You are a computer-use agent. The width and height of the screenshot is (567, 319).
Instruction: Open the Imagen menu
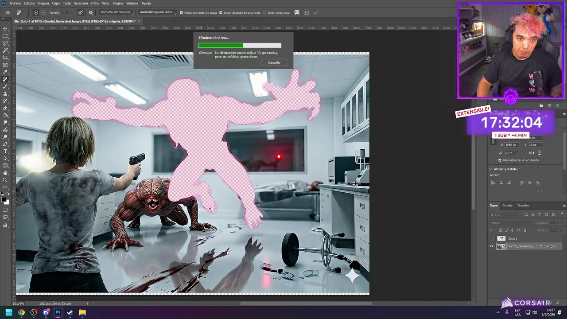pyautogui.click(x=43, y=3)
